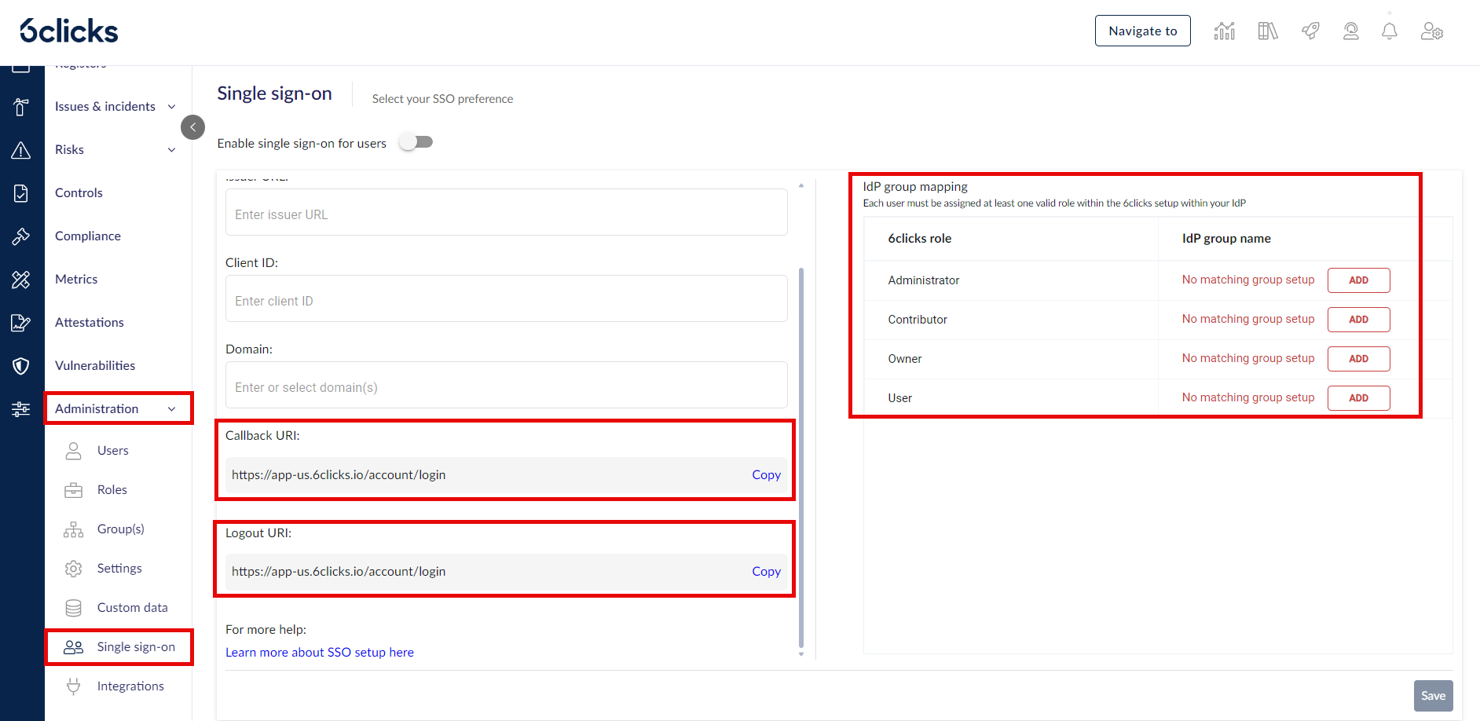Open the Domain select field
The image size is (1480, 721).
506,385
